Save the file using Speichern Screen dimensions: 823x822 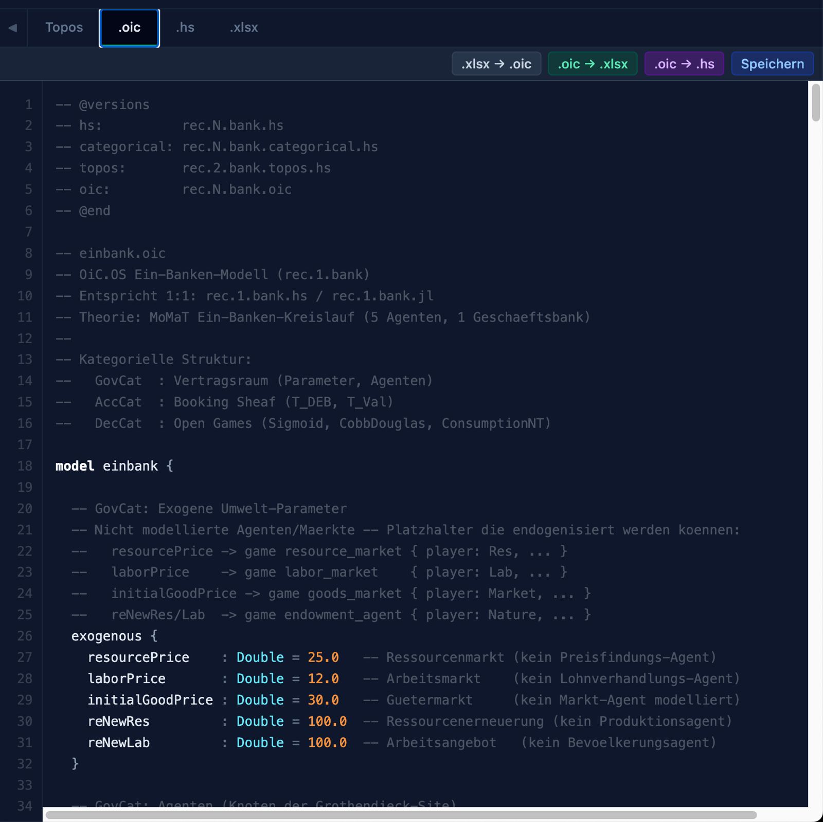(x=772, y=64)
